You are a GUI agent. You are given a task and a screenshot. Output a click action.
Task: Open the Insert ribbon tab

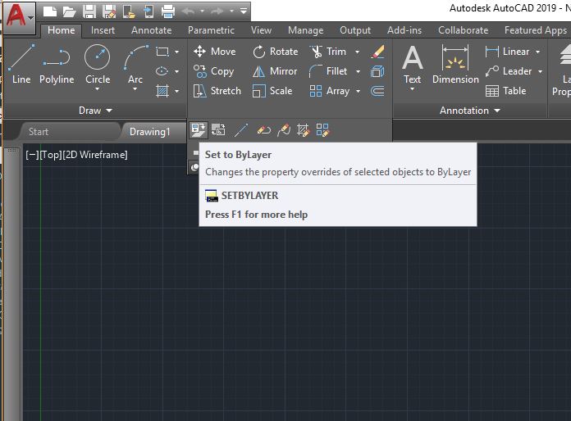click(103, 30)
